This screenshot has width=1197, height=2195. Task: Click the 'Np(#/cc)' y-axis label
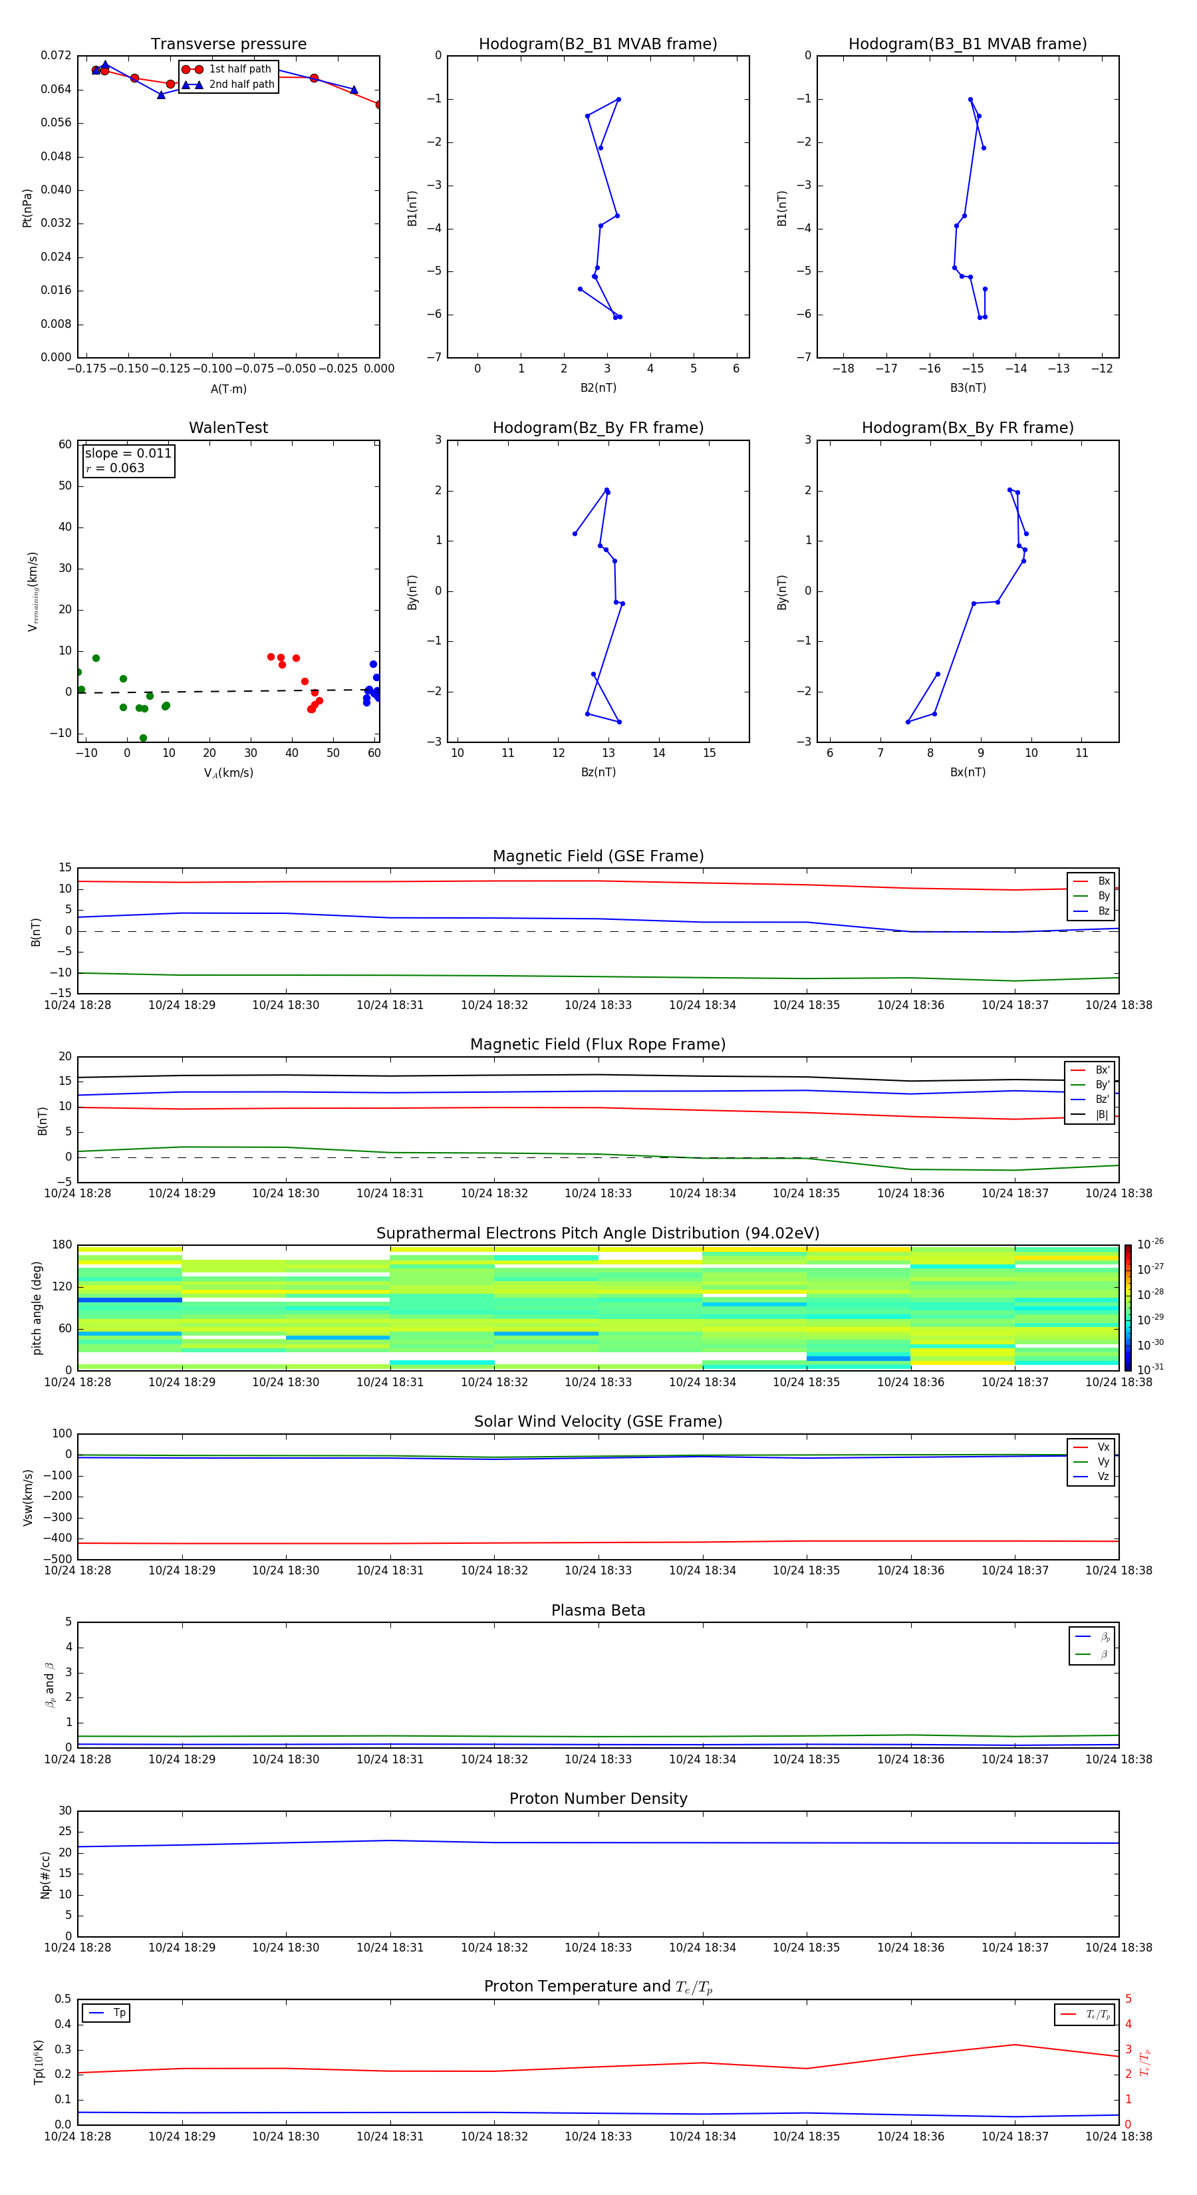point(46,1874)
